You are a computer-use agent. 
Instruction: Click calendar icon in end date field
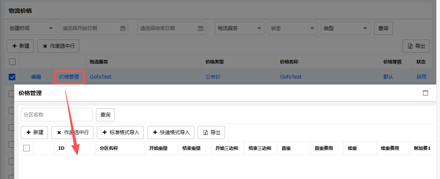[201, 28]
